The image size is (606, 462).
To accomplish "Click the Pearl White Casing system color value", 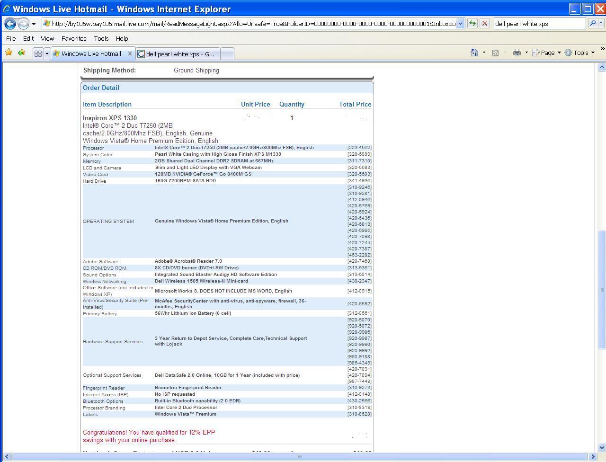I will (218, 154).
